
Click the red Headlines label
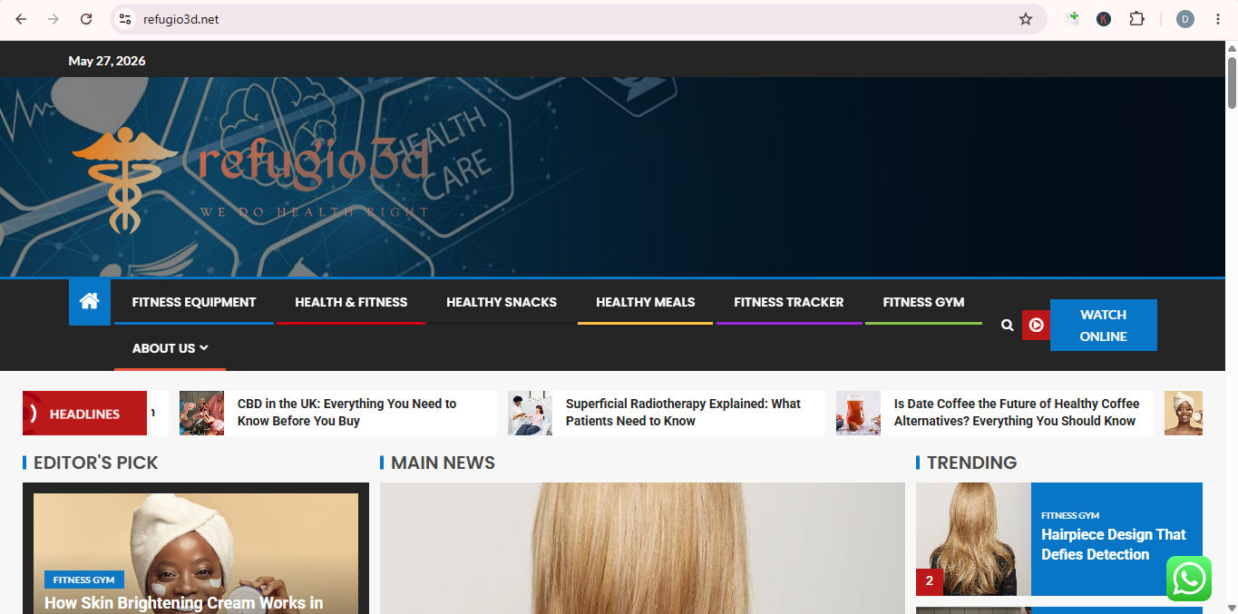(x=84, y=414)
